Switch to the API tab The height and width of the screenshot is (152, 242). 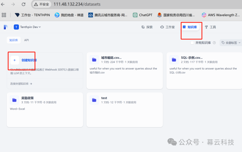(x=26, y=40)
